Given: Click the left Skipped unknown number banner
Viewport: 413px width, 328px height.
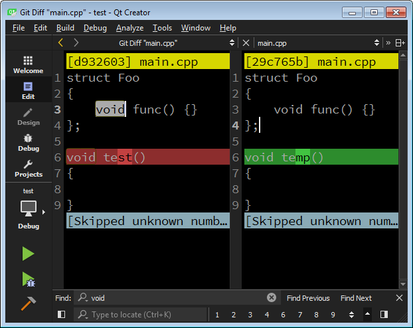Looking at the screenshot, I should tap(148, 221).
